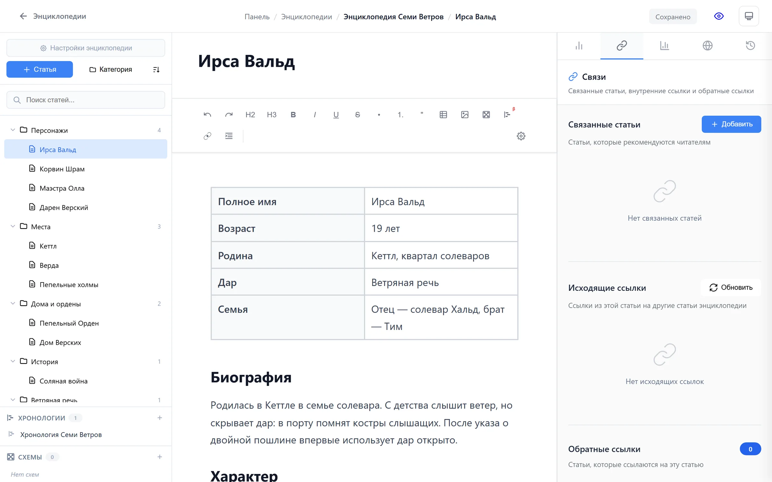Insert a table via toolbar icon
This screenshot has height=482, width=772.
(x=443, y=115)
